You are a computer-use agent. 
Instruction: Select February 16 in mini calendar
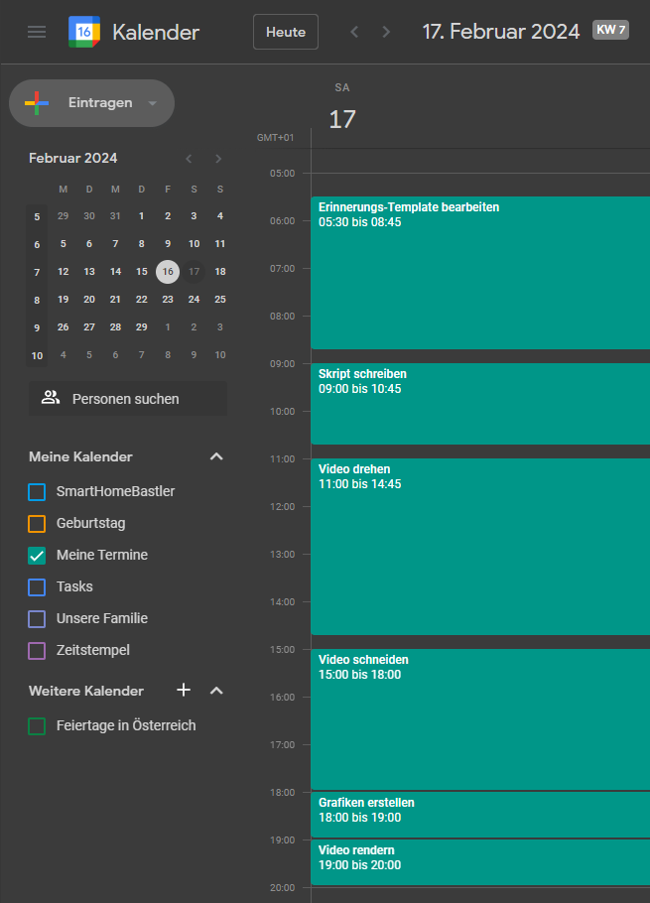click(168, 271)
